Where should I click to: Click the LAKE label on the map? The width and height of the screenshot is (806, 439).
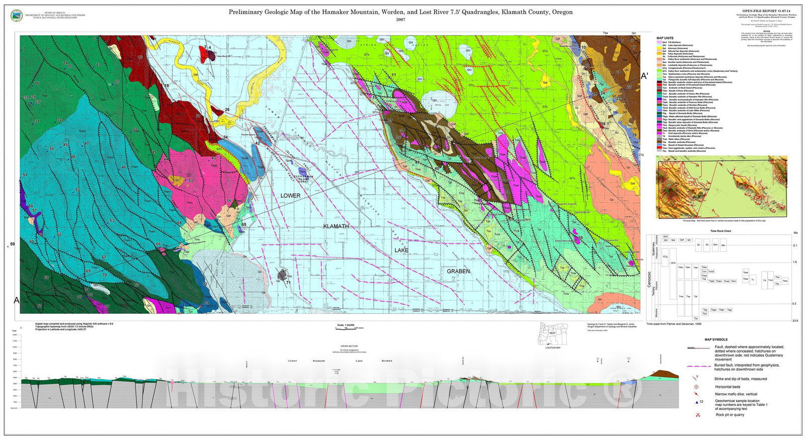tap(401, 250)
